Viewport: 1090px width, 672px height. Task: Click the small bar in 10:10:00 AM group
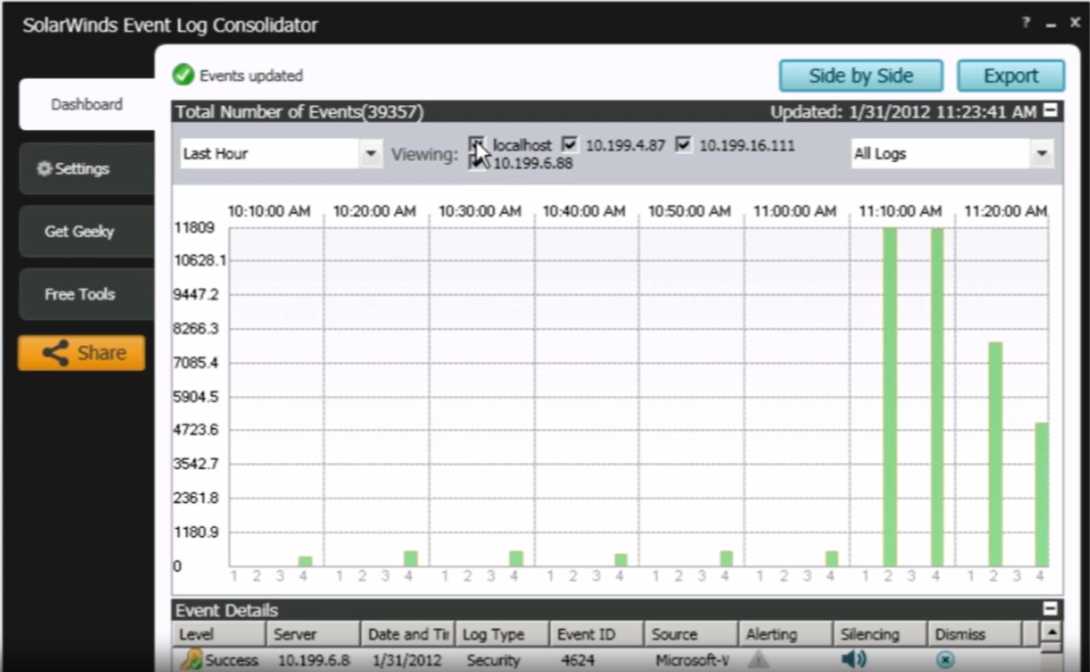coord(305,561)
